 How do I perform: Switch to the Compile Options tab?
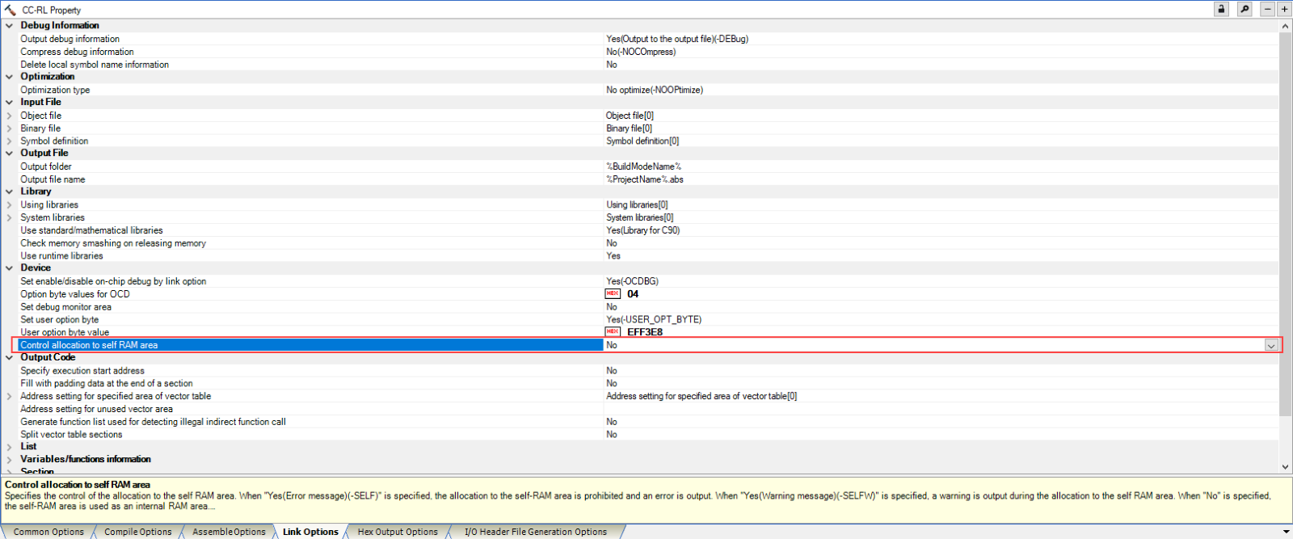[x=137, y=532]
